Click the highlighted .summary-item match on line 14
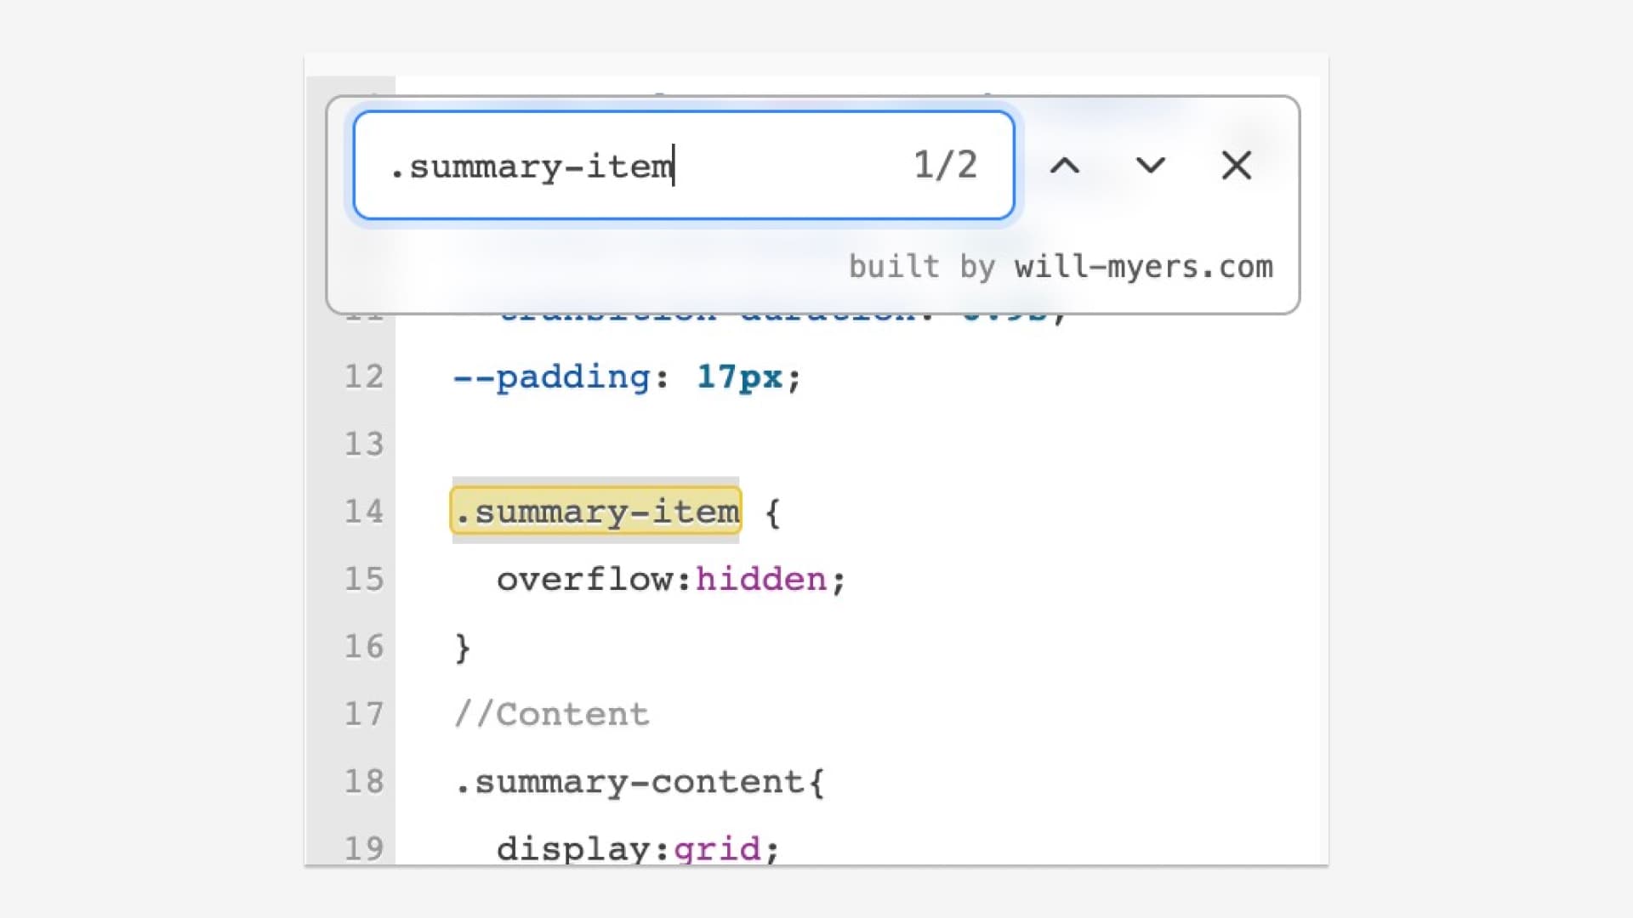The width and height of the screenshot is (1633, 918). coord(594,511)
